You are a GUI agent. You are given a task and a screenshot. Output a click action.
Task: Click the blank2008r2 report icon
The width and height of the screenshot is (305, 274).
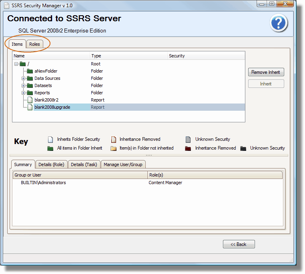pyautogui.click(x=30, y=100)
